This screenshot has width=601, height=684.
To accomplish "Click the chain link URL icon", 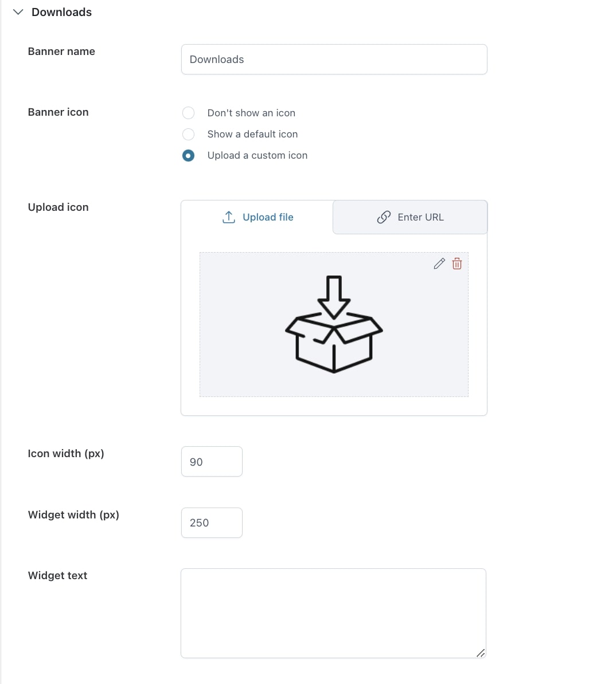I will [384, 217].
